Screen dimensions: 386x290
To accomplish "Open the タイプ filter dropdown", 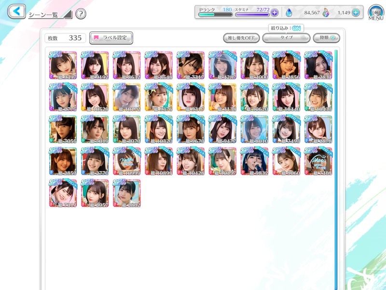I will [286, 38].
